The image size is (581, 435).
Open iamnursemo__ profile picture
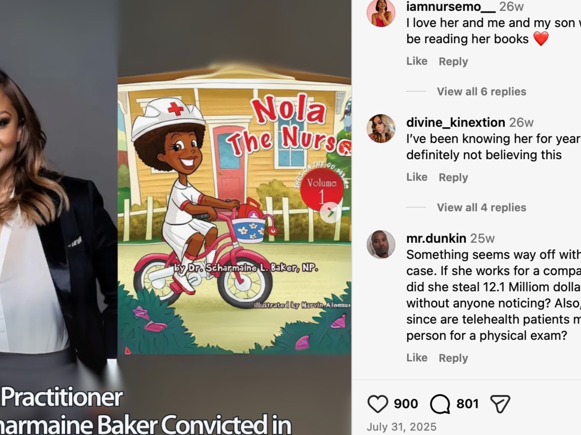coord(381,13)
